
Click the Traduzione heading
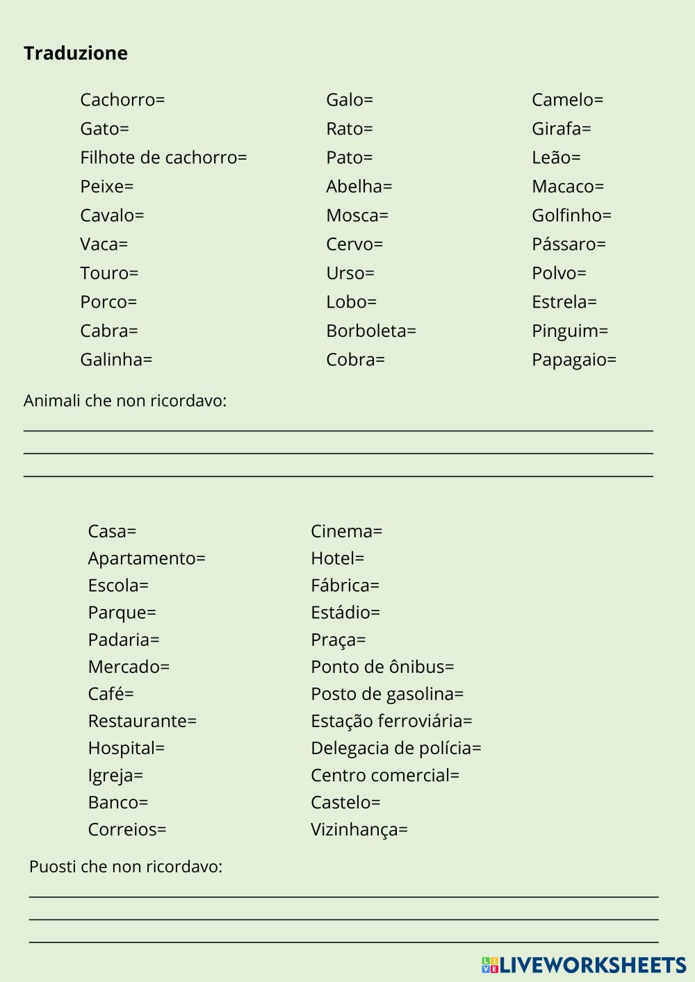[x=76, y=53]
